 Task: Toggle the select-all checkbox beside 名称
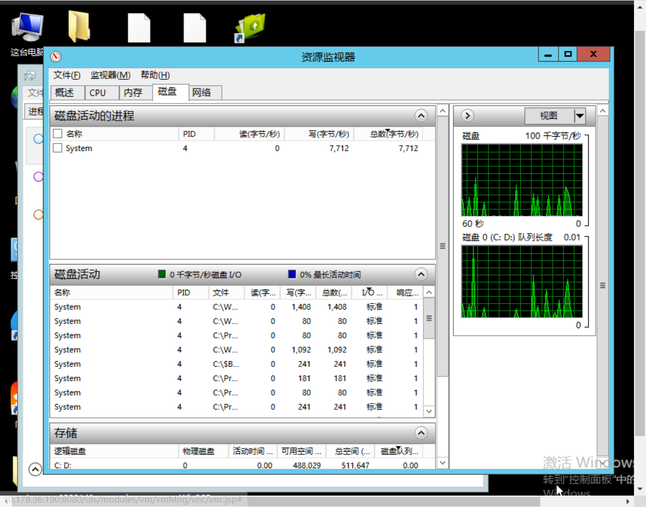57,134
